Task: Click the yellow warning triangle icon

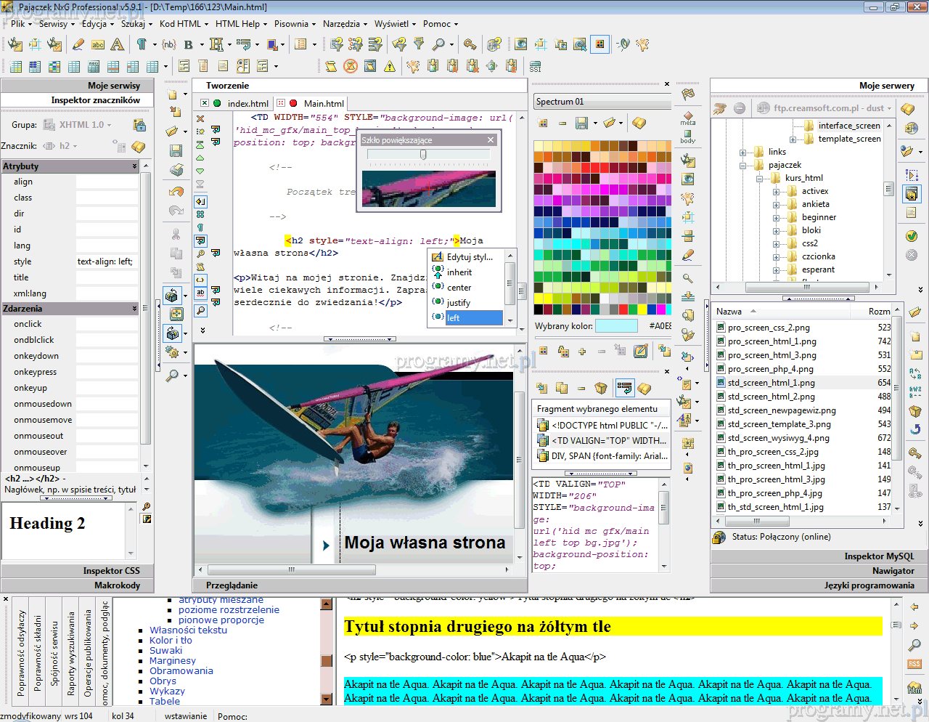Action: [x=390, y=66]
